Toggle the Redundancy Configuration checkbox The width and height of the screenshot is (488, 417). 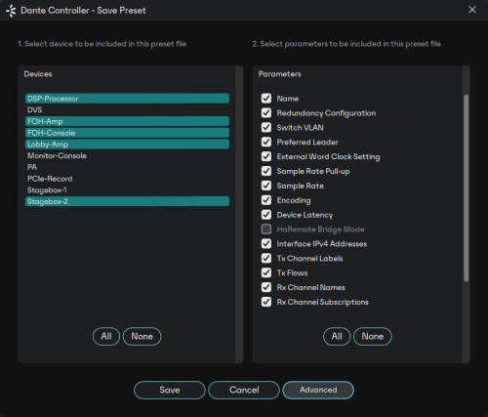[266, 113]
